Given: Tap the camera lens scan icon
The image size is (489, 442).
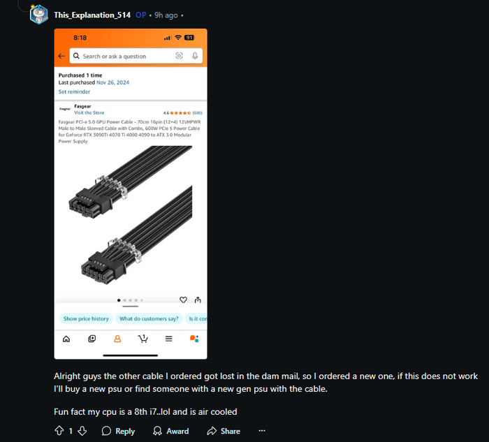Looking at the screenshot, I should pos(179,56).
